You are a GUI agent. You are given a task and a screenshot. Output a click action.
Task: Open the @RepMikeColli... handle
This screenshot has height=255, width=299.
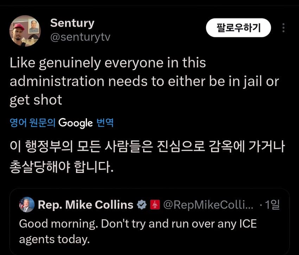tap(208, 205)
